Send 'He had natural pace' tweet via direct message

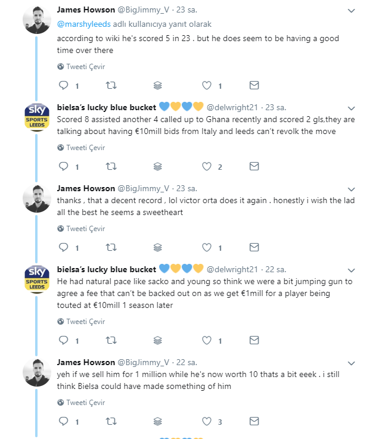pyautogui.click(x=254, y=340)
